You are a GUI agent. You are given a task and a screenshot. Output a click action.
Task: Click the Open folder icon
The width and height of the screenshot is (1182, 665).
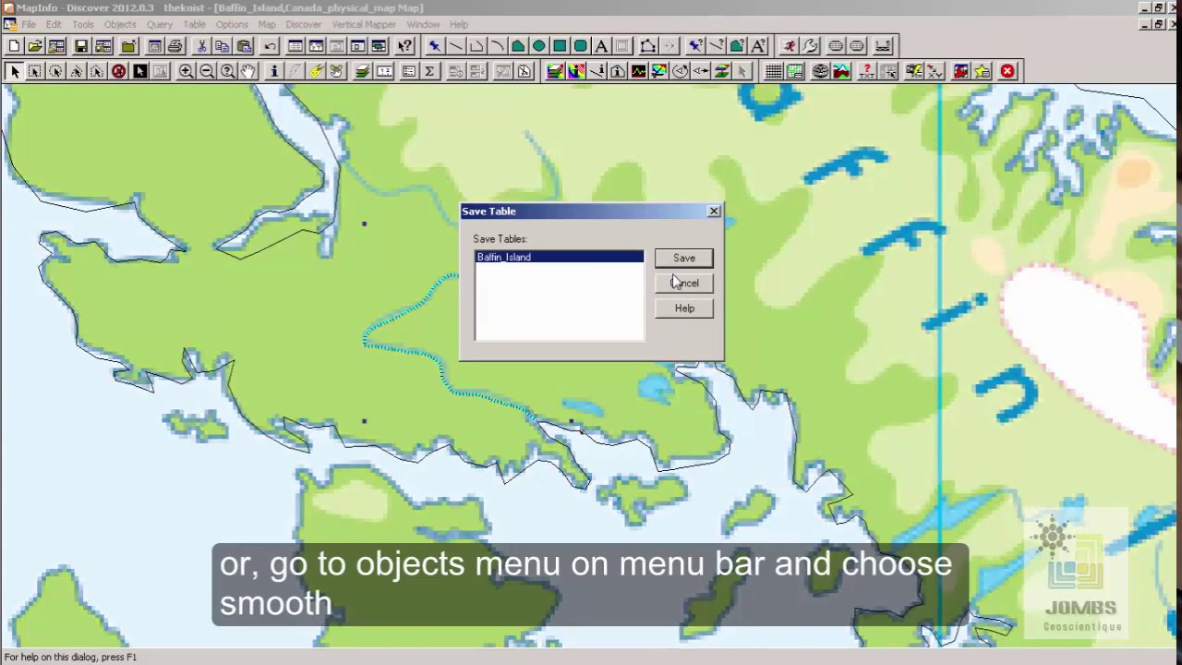point(35,46)
